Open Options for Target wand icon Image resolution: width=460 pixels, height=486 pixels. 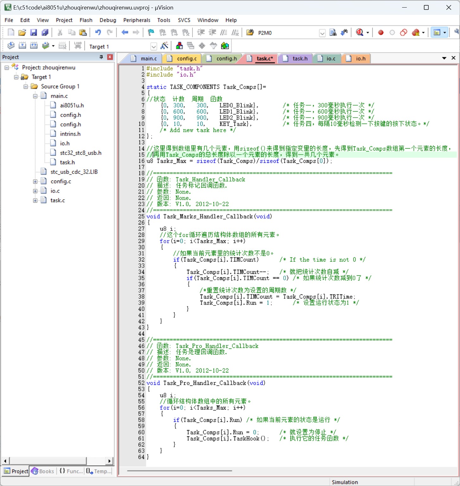coord(164,46)
